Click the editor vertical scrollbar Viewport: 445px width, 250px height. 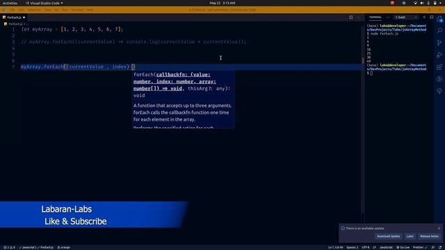(x=362, y=119)
